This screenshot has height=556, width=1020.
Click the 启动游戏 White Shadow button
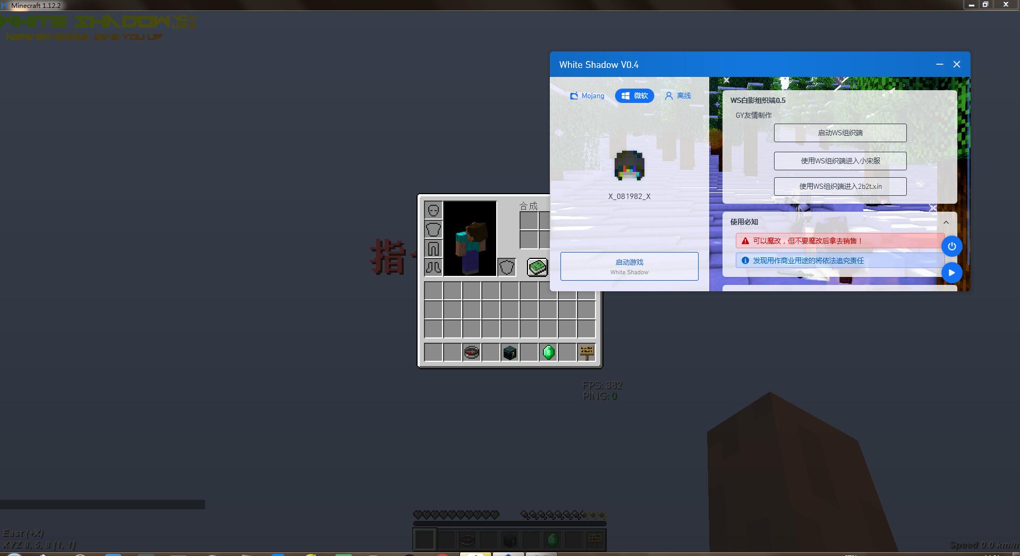pyautogui.click(x=629, y=266)
